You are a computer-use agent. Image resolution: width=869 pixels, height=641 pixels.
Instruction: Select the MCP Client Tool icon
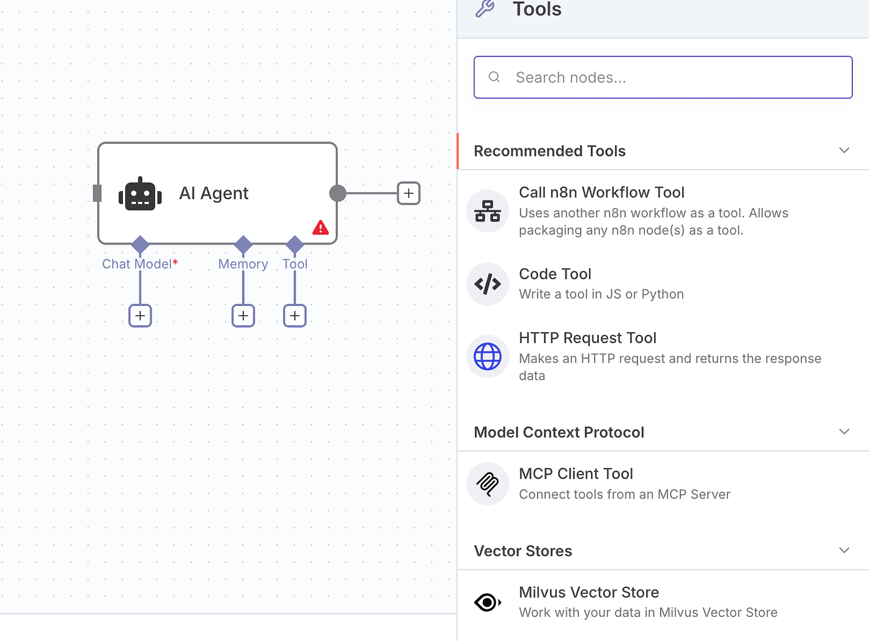(x=488, y=483)
